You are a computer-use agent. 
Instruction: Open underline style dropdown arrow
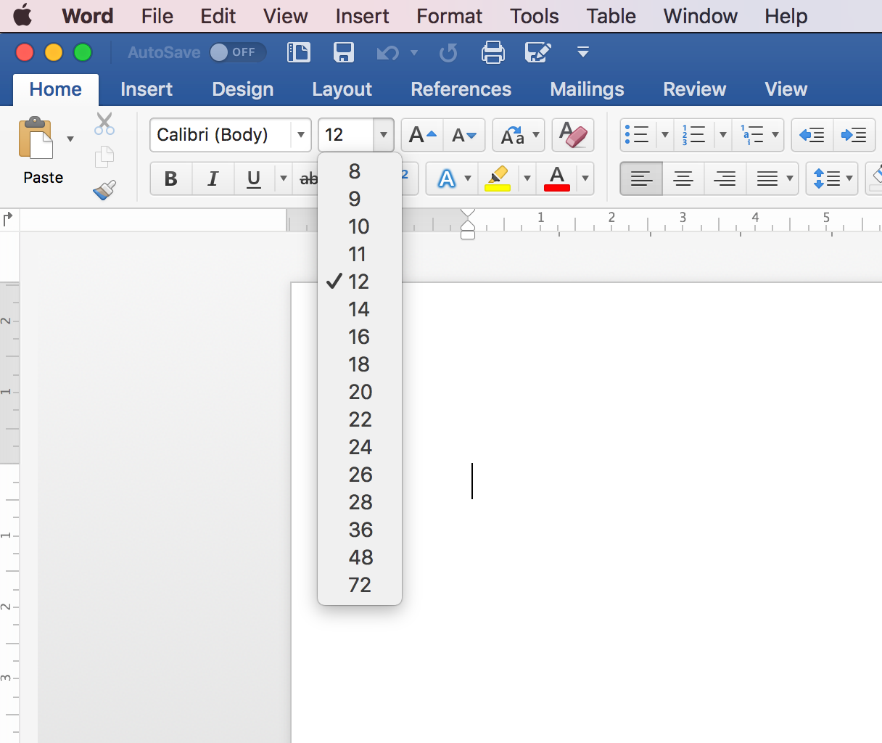pos(284,178)
